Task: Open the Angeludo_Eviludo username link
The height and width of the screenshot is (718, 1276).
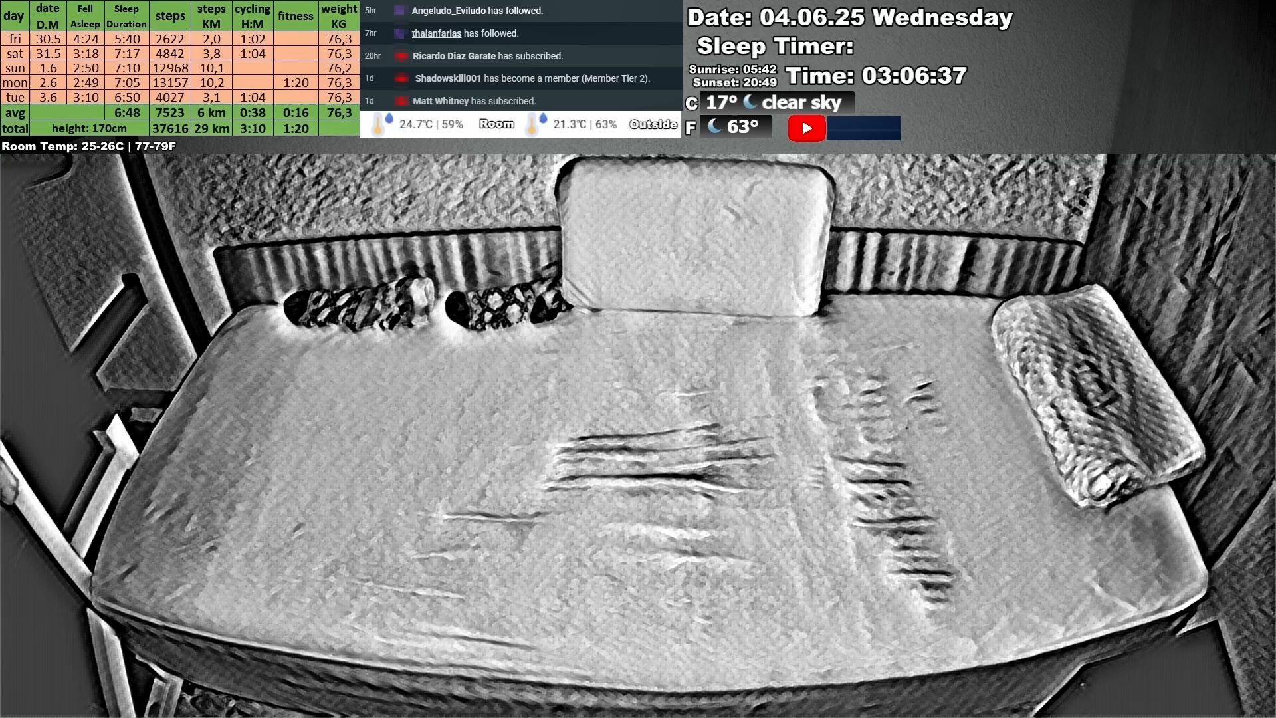Action: 449,11
